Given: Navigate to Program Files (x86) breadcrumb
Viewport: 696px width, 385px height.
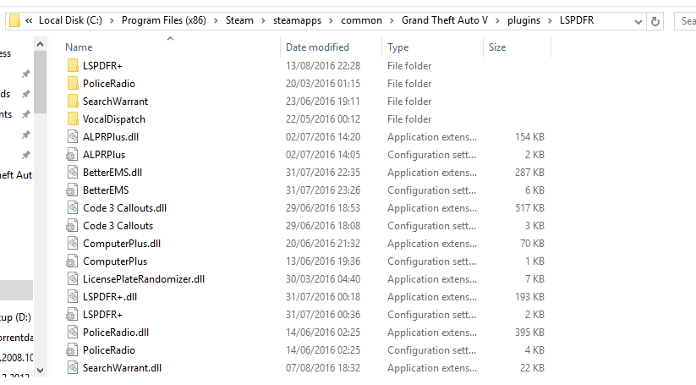Looking at the screenshot, I should point(164,20).
